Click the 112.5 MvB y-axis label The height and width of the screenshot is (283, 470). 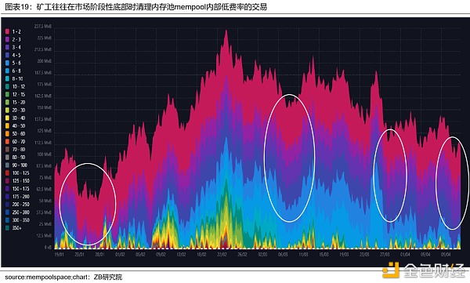43,143
